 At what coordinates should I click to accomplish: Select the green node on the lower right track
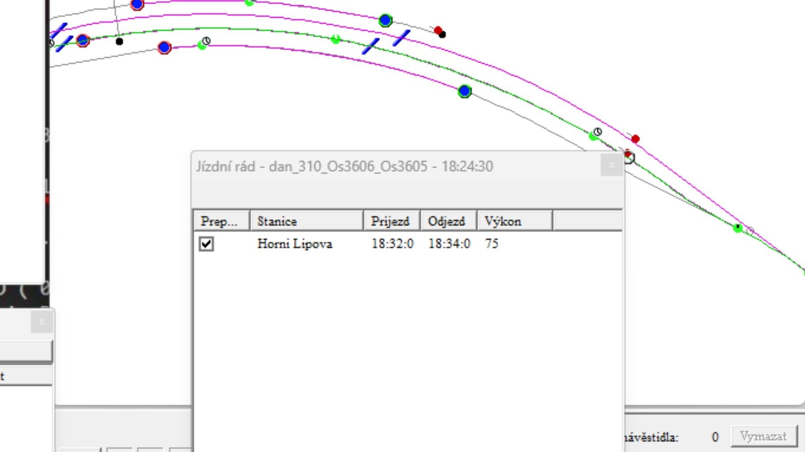pos(737,228)
